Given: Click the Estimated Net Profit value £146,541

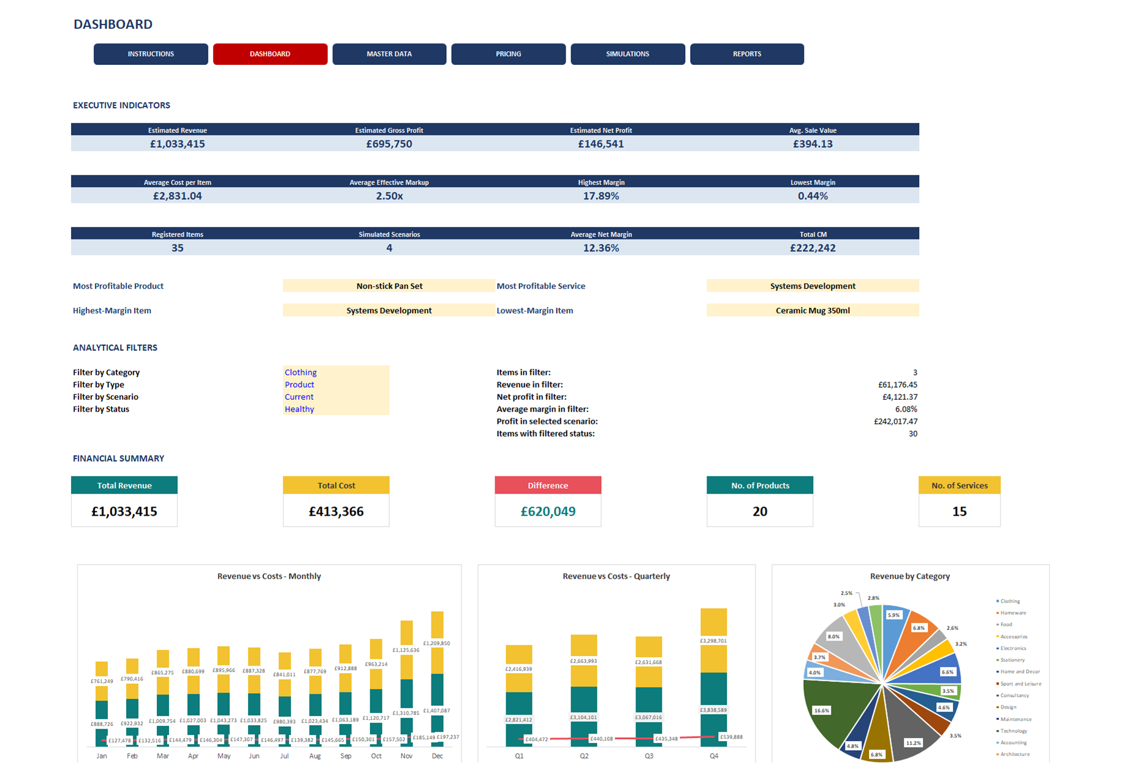Looking at the screenshot, I should pyautogui.click(x=601, y=144).
